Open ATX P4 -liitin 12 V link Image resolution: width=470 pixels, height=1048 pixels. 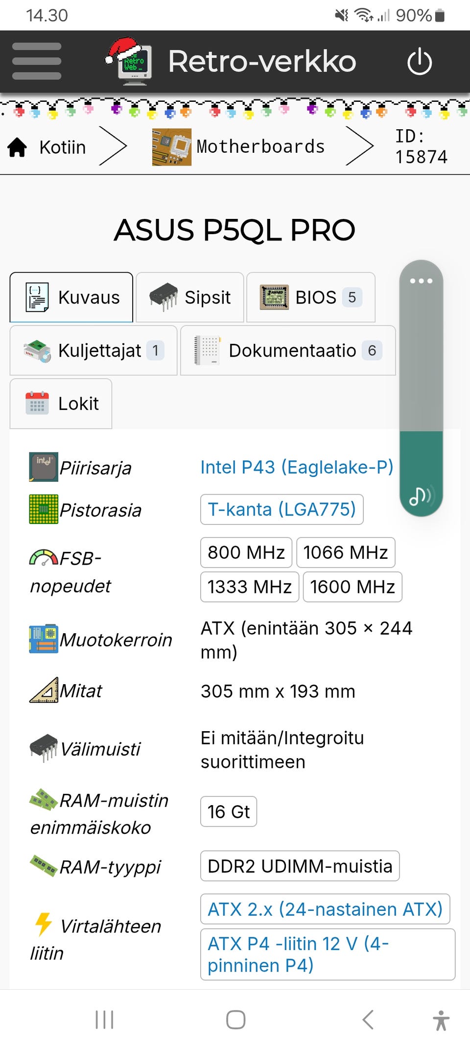click(x=328, y=954)
